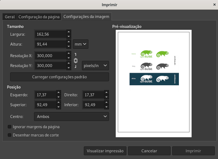
Task: Decrease the Altura value with down arrow
Action: pos(69,46)
